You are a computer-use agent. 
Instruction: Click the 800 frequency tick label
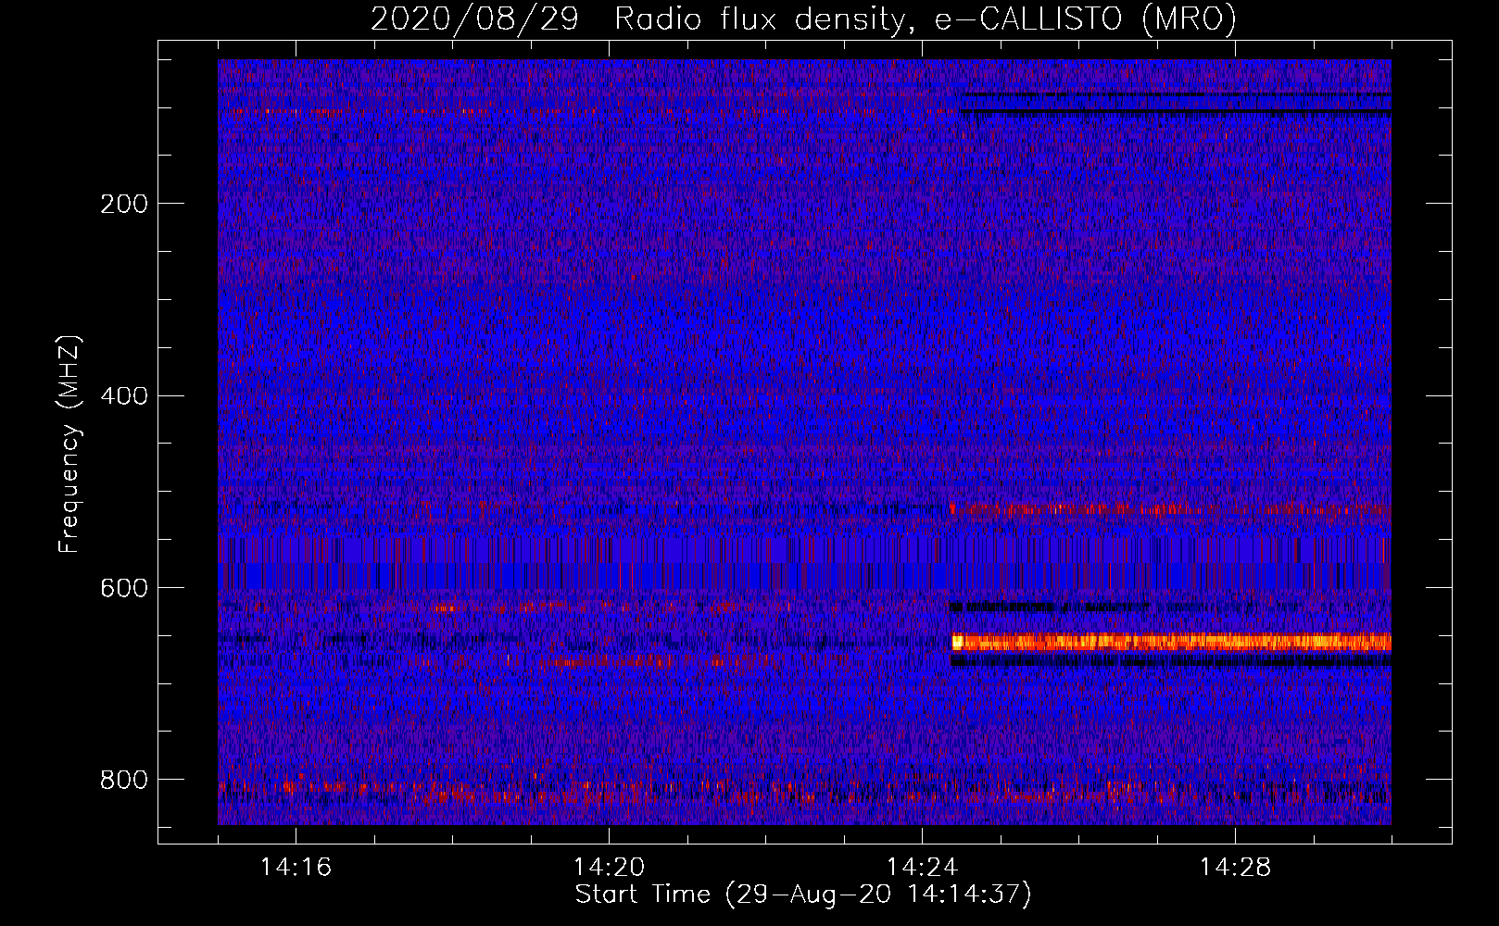pos(124,781)
